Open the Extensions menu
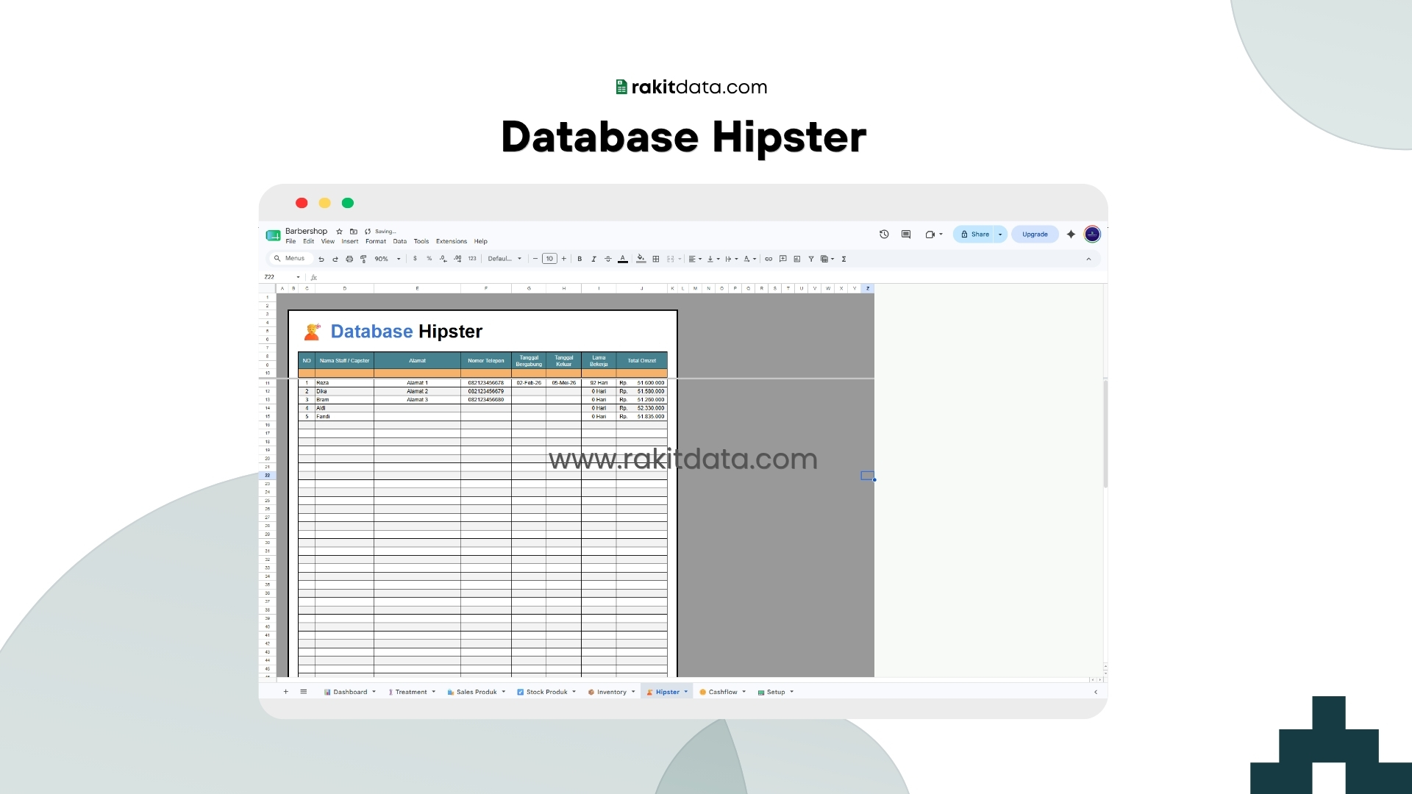This screenshot has width=1412, height=794. [452, 241]
